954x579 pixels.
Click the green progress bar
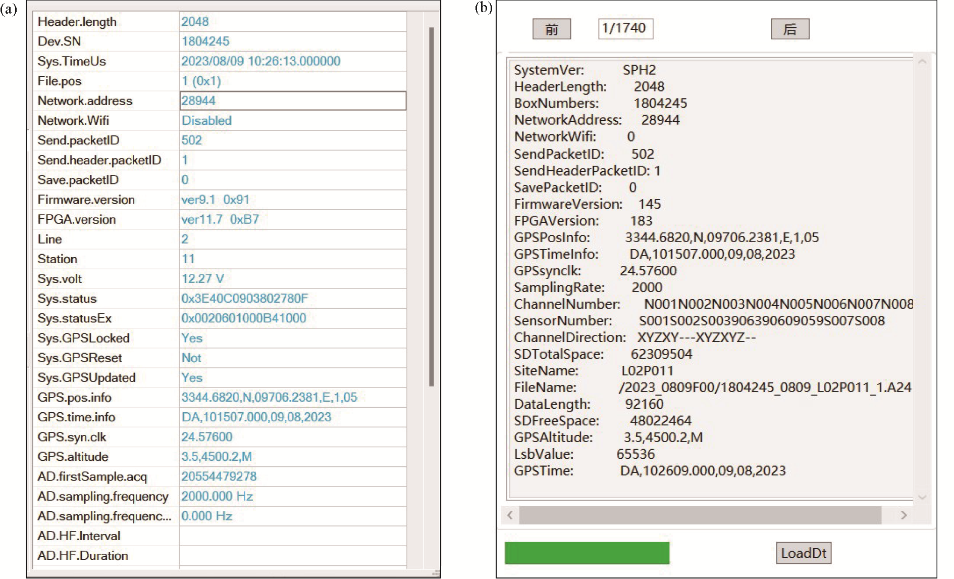[x=587, y=553]
